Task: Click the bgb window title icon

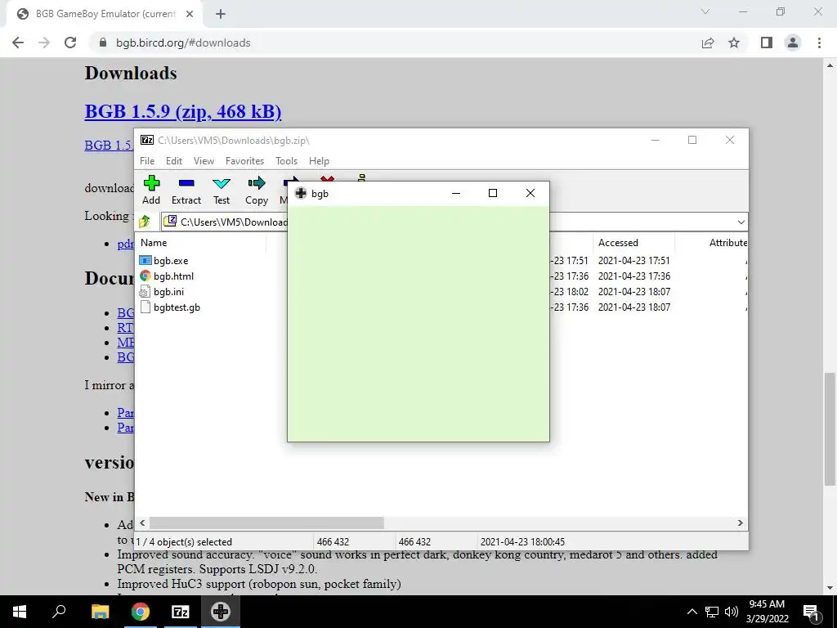Action: click(301, 193)
